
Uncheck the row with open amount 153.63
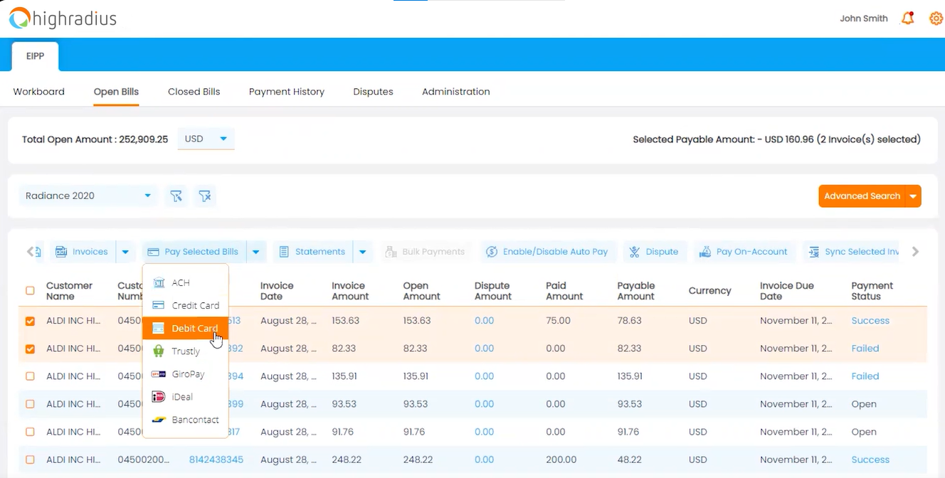click(x=30, y=321)
